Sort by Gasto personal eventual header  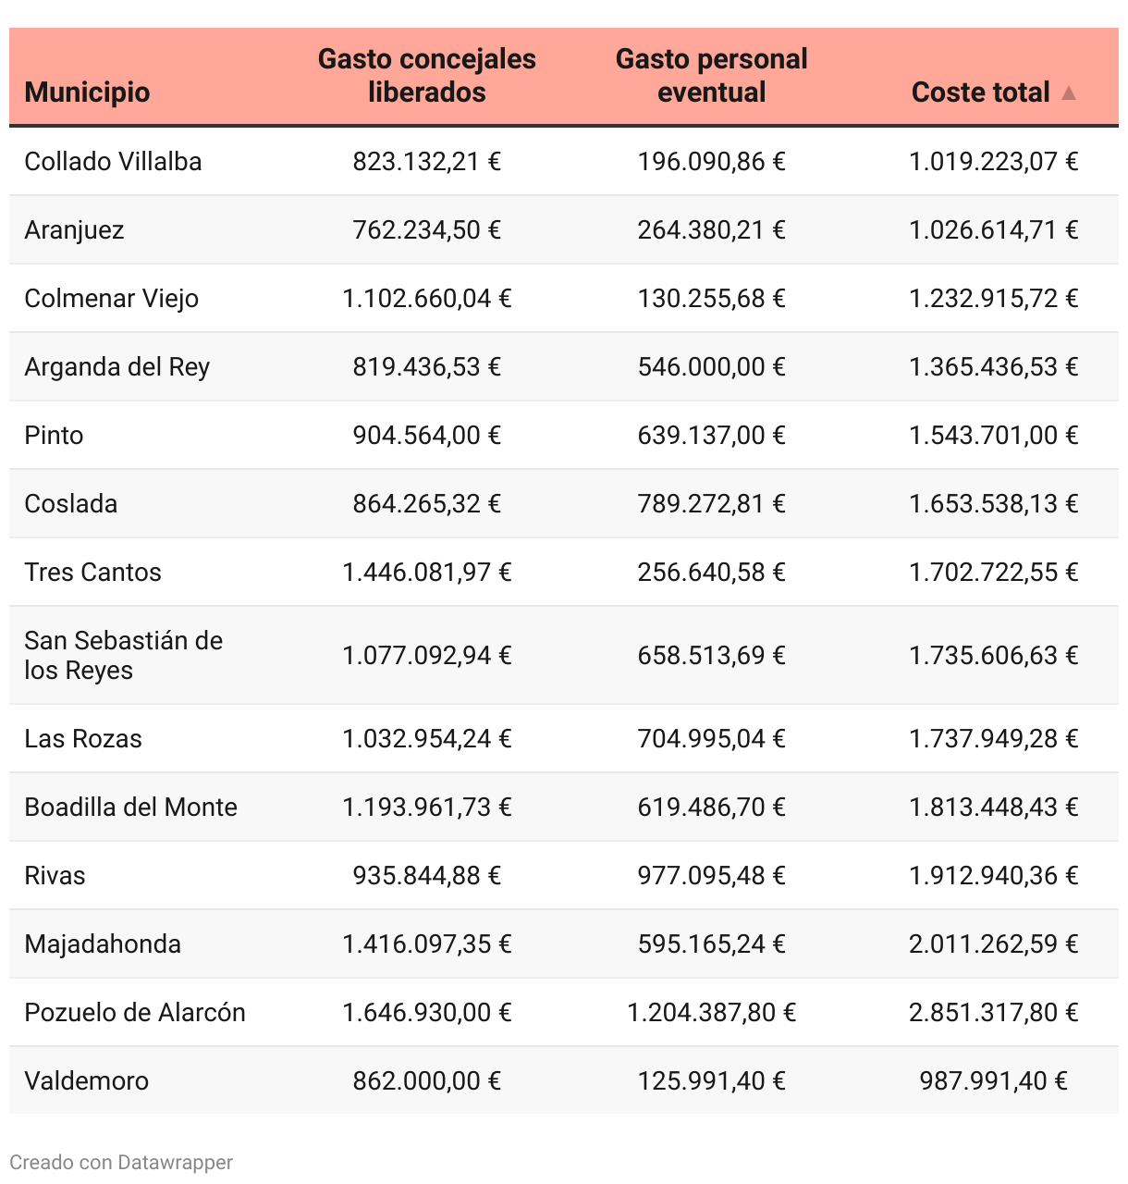[x=711, y=76]
